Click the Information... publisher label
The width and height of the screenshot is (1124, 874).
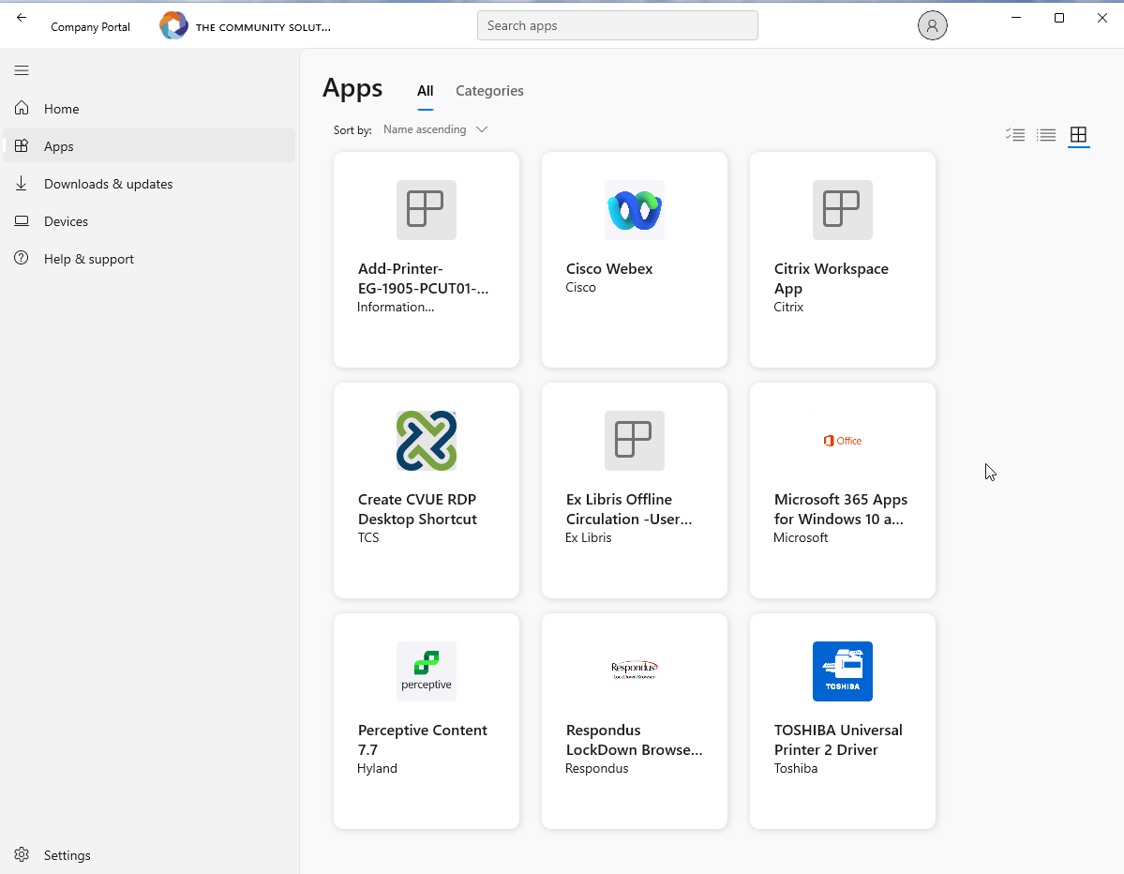(x=396, y=307)
